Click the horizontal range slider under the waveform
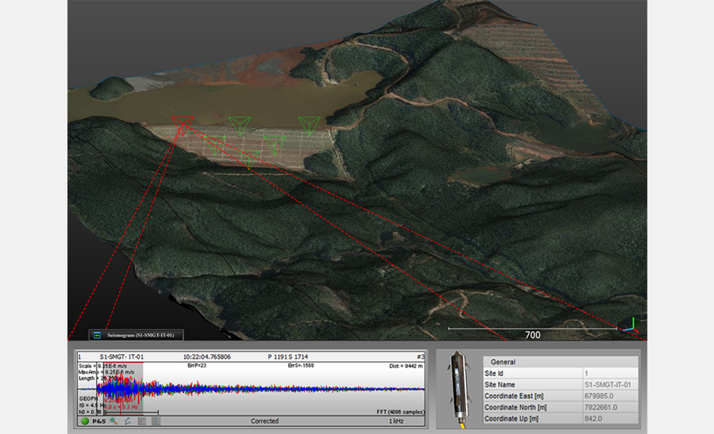714x434 pixels. click(x=133, y=413)
